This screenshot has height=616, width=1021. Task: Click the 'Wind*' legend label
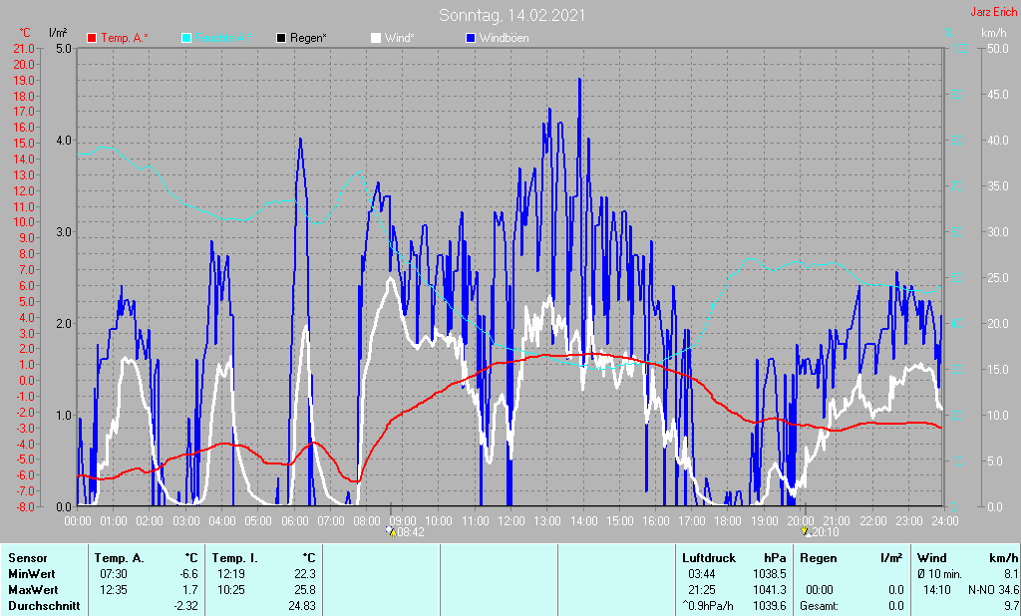point(400,38)
